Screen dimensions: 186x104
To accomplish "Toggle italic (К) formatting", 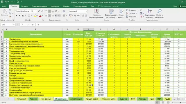I will coord(19,16).
